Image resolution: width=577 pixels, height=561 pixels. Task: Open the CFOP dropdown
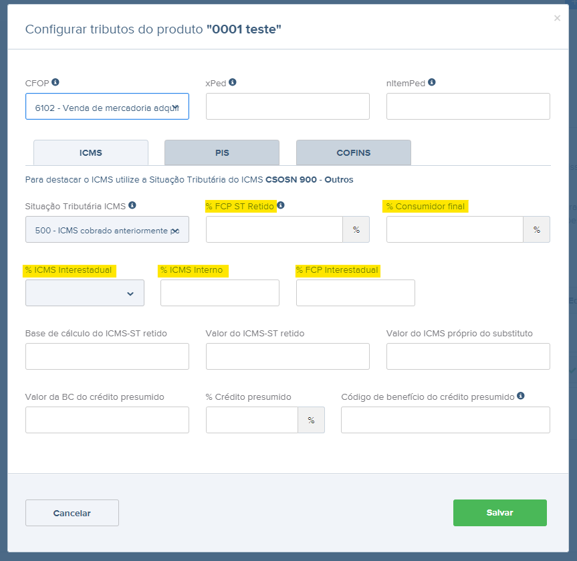pyautogui.click(x=107, y=106)
